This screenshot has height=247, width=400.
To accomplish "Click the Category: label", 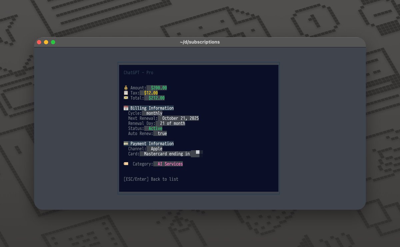I will tap(143, 164).
